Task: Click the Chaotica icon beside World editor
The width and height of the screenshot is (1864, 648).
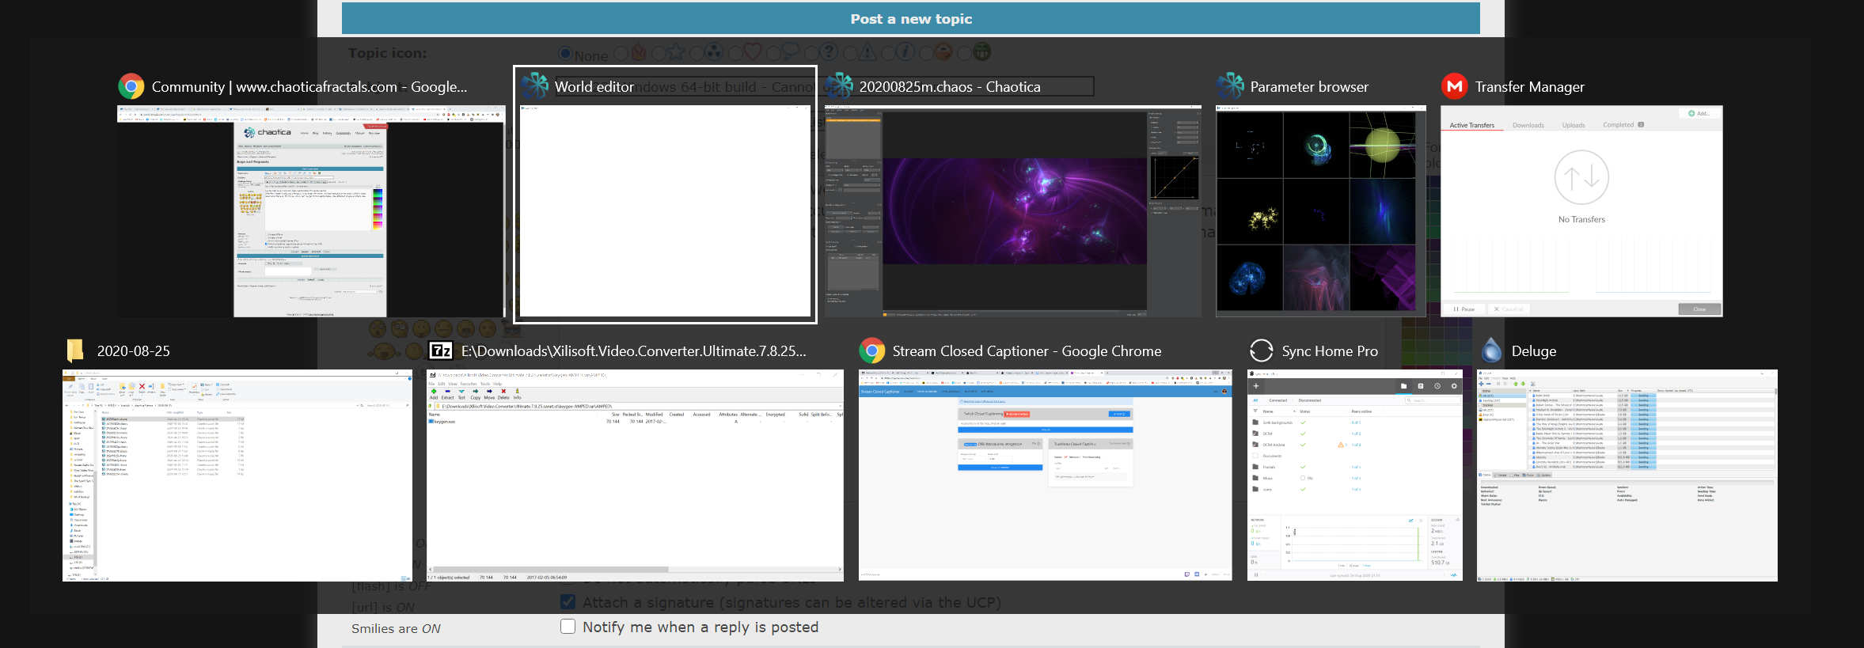Action: tap(535, 86)
